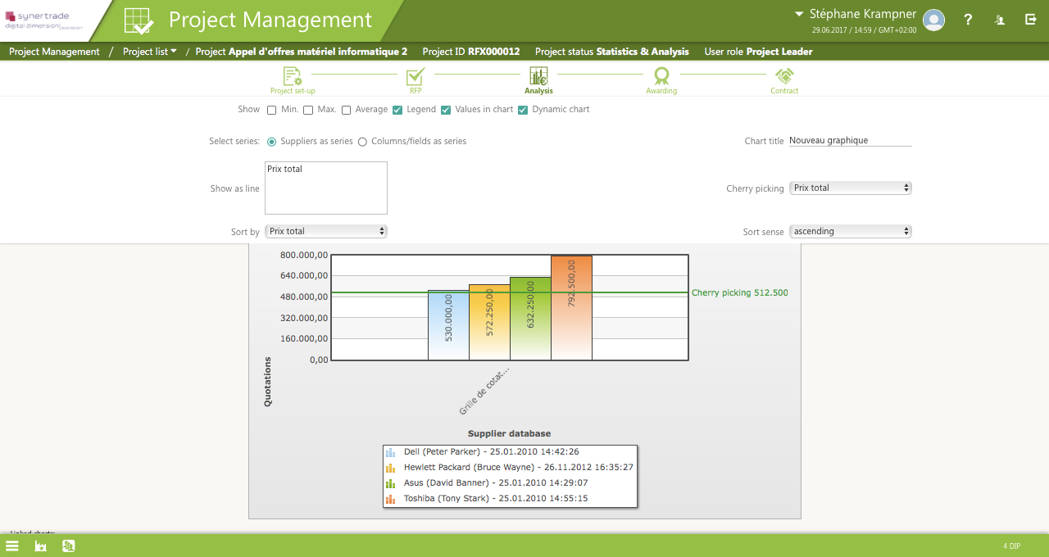The width and height of the screenshot is (1049, 557).
Task: Expand the Project list menu
Action: click(149, 51)
